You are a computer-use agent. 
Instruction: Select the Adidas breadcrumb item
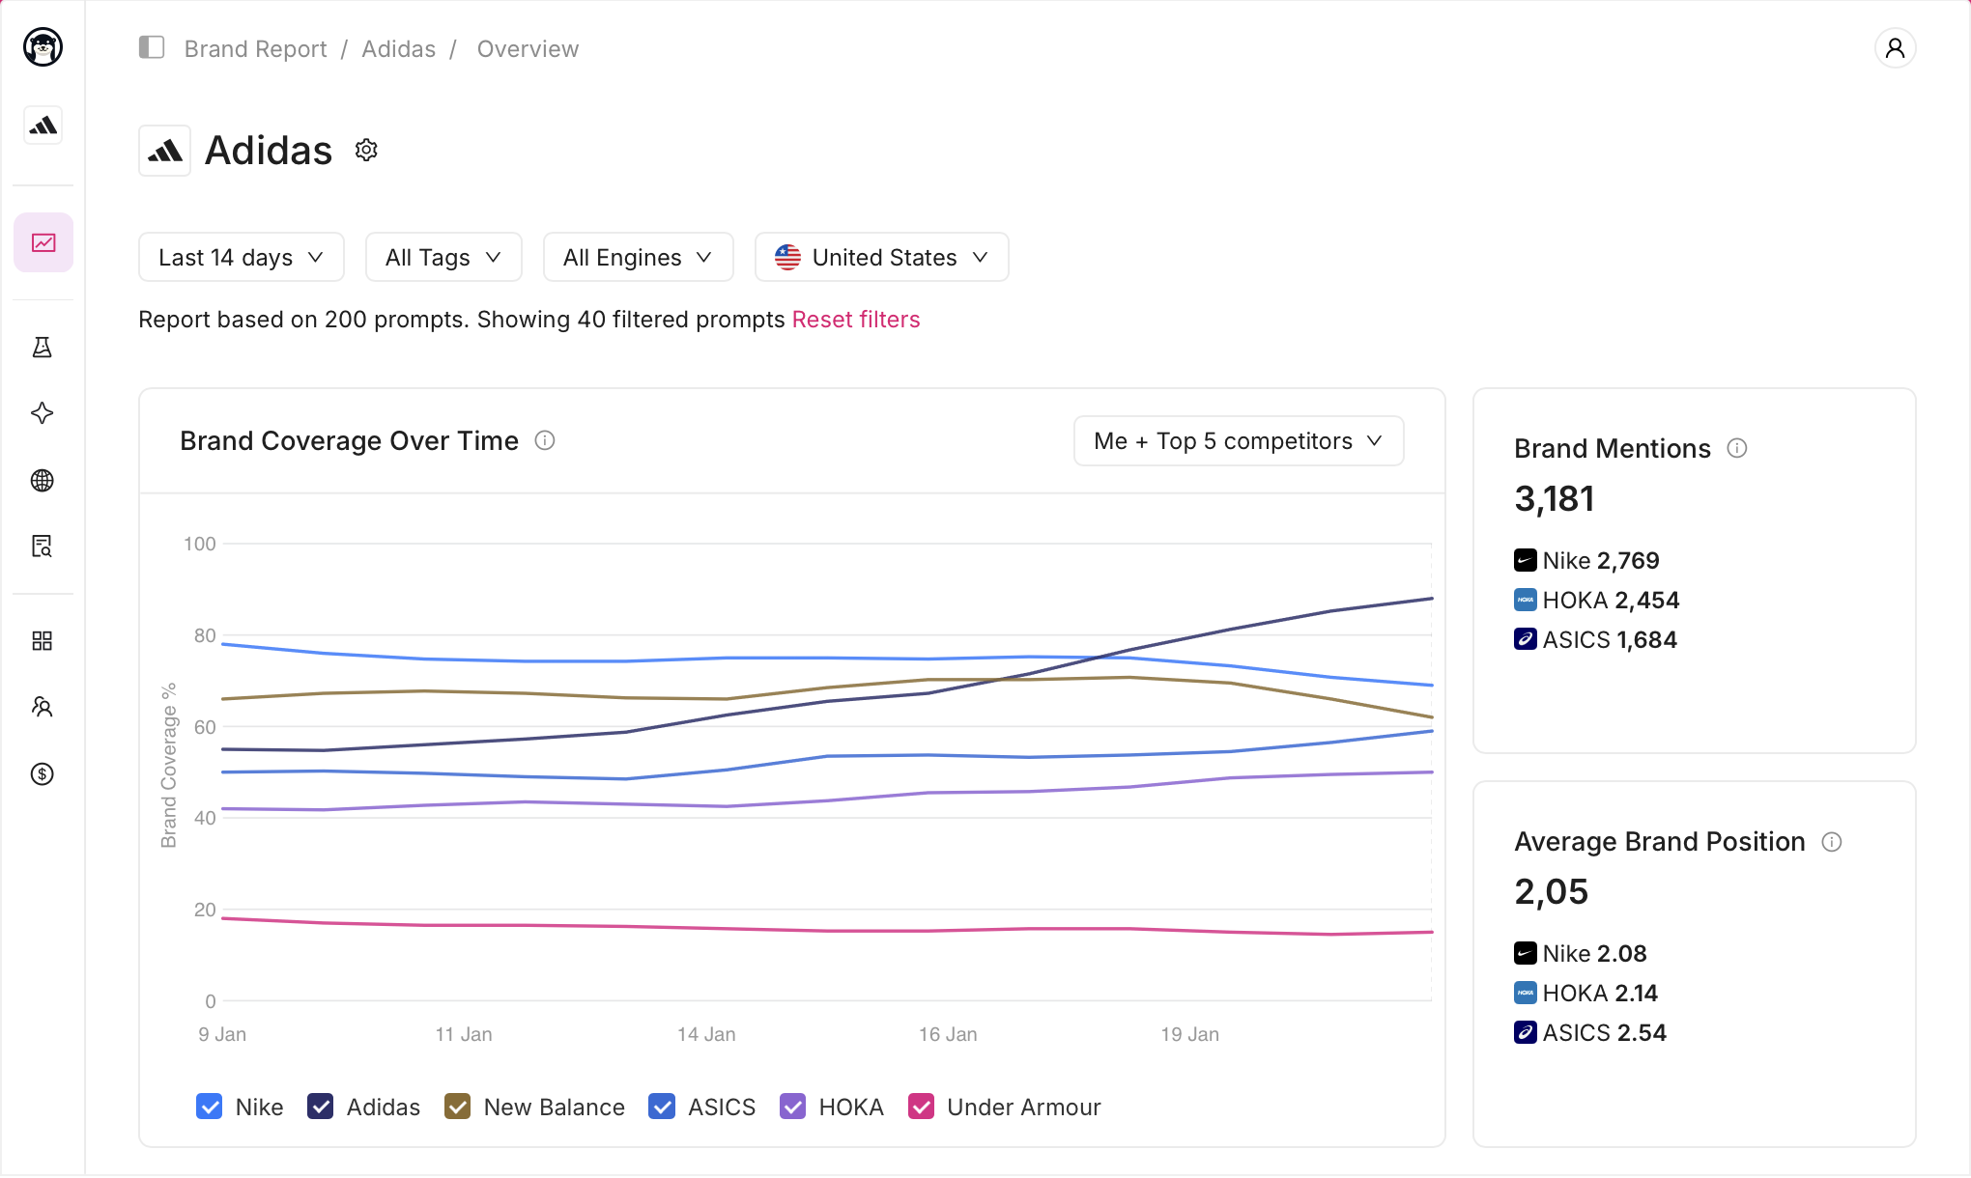tap(399, 48)
